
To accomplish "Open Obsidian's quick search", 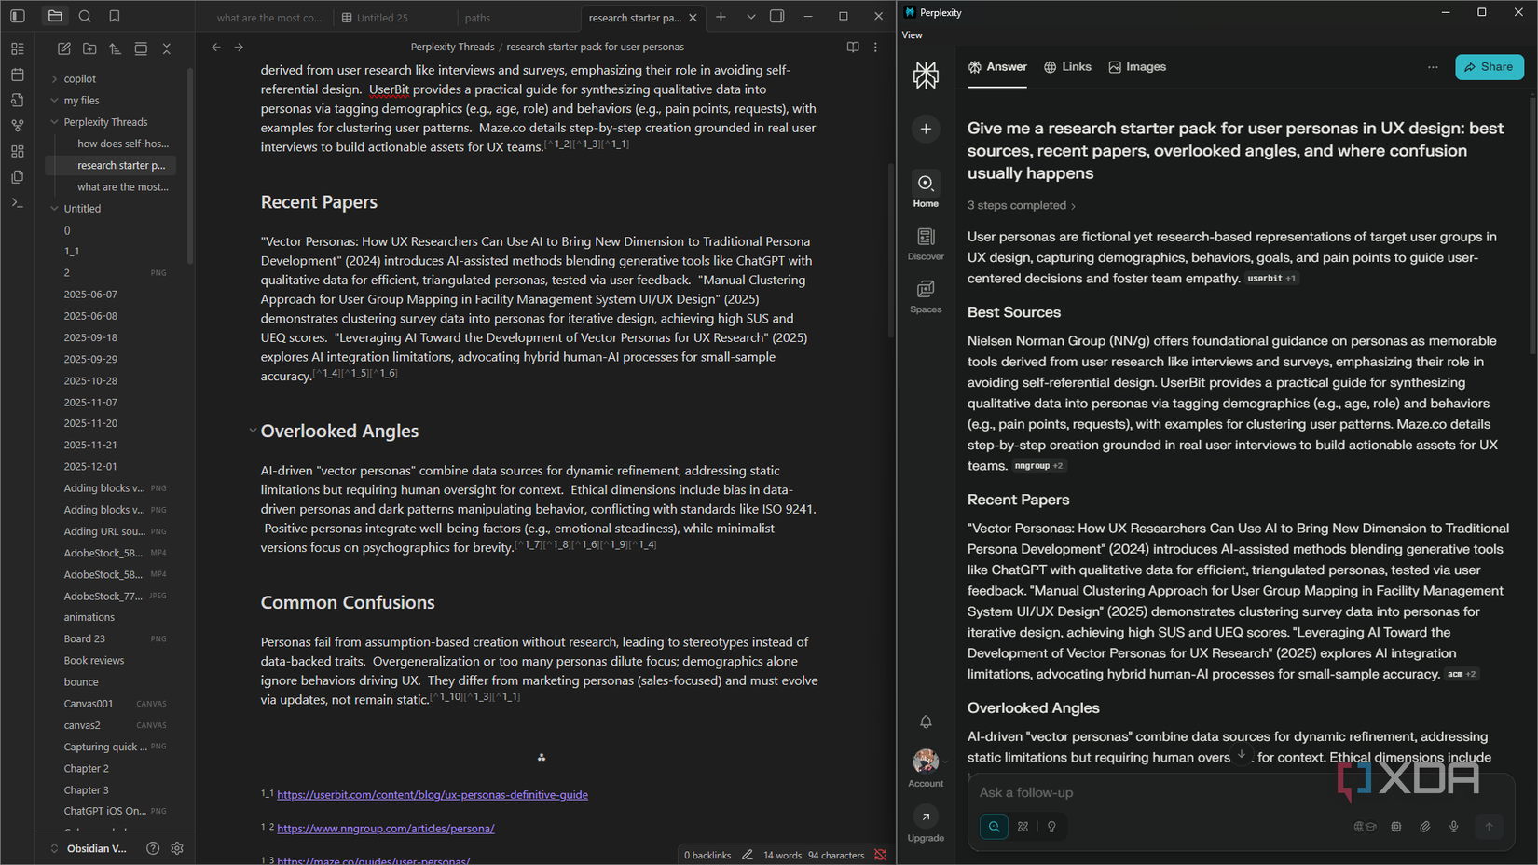I will [x=85, y=16].
